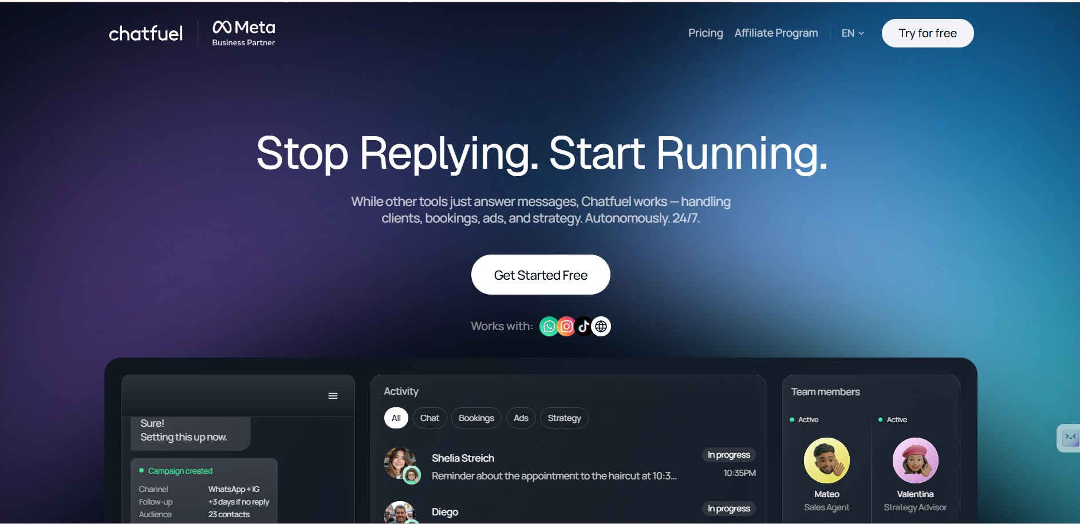Click the website globe icon
Screen dimensions: 1080x524
pos(601,326)
